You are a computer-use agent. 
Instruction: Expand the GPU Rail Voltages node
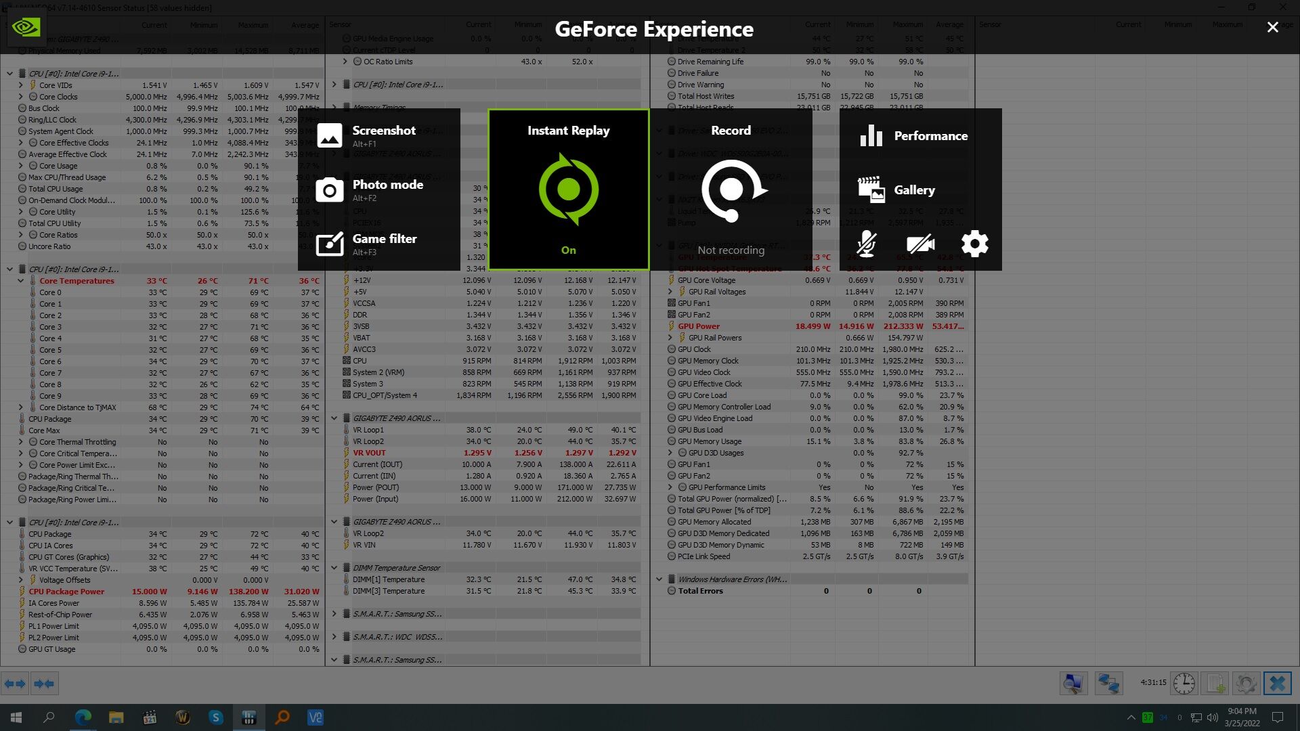(x=670, y=292)
